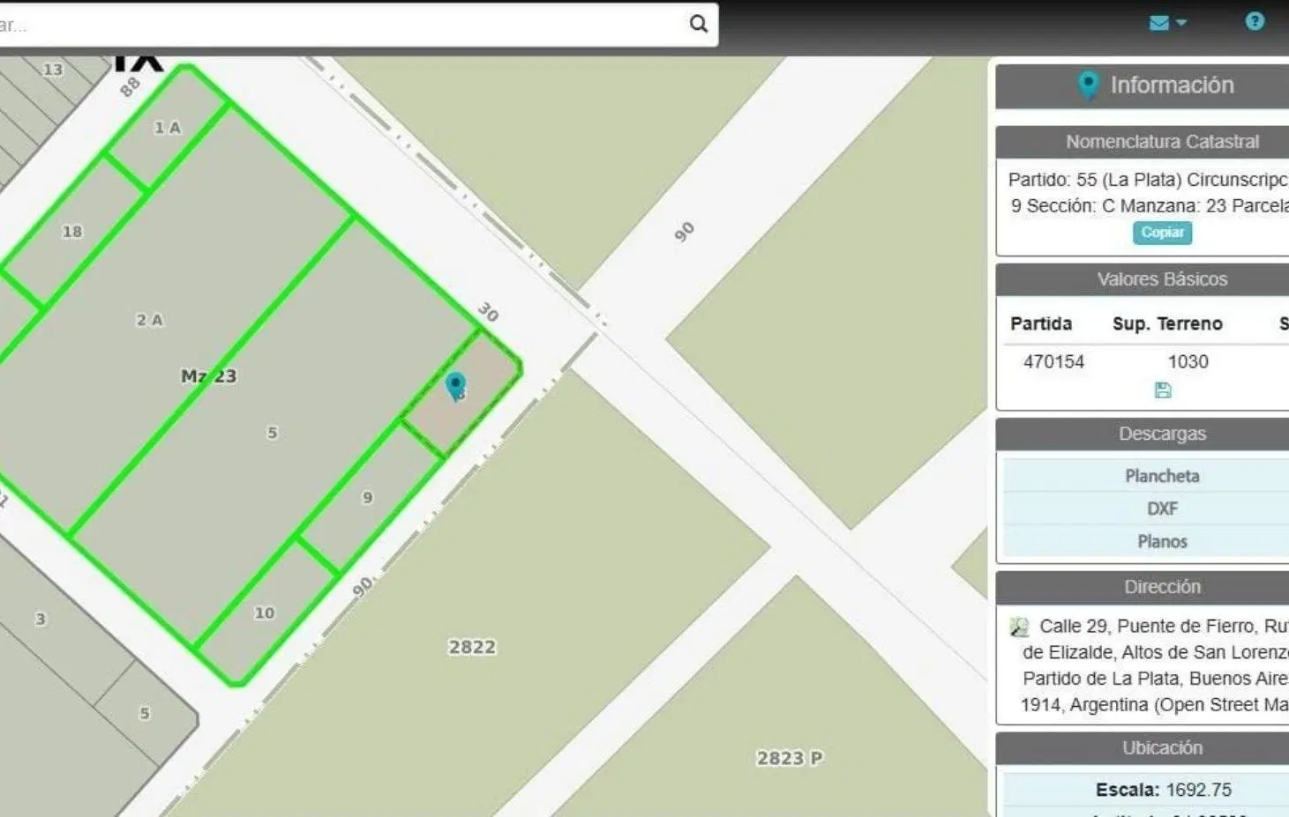Viewport: 1289px width, 817px height.
Task: Click the search magnifier icon
Action: point(698,24)
